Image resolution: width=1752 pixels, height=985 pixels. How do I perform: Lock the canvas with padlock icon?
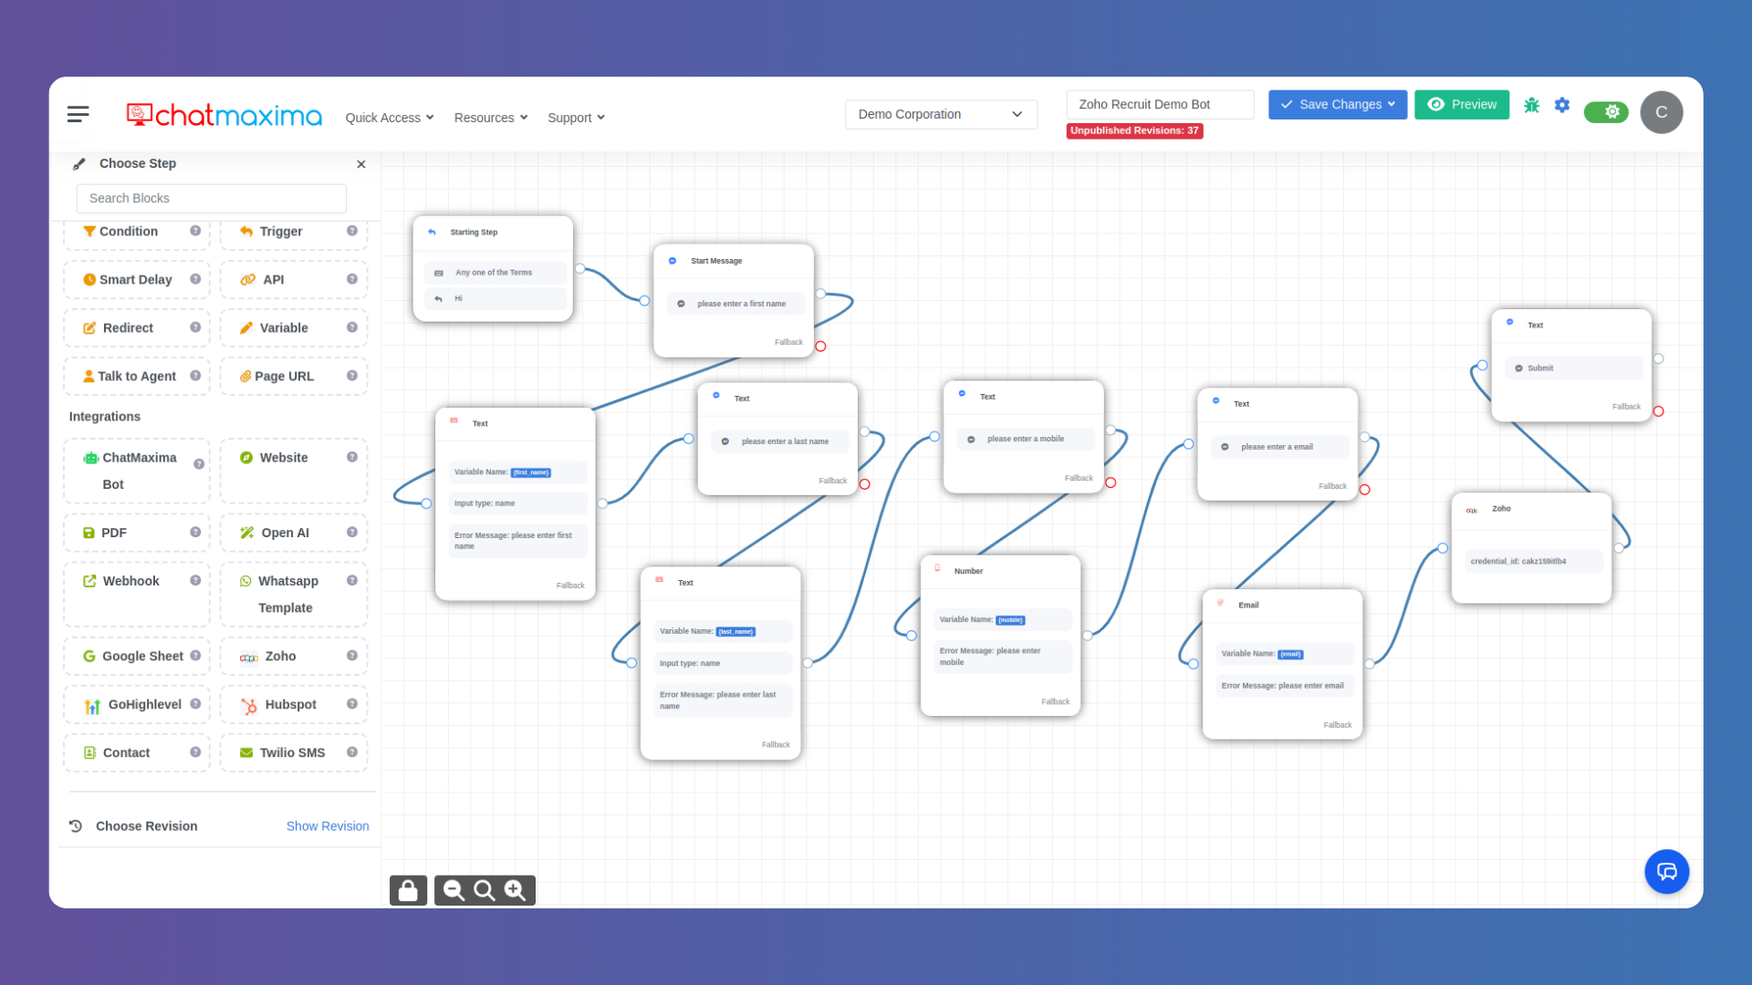(x=408, y=890)
